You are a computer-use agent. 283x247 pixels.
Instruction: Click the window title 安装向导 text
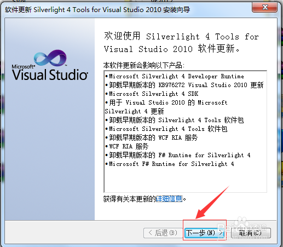click(x=176, y=9)
